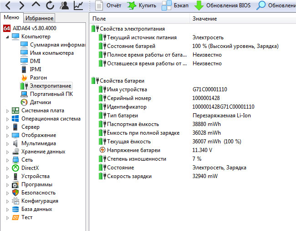Select the Устройства tree label
Viewport: 296px width, 231px height.
(36, 176)
